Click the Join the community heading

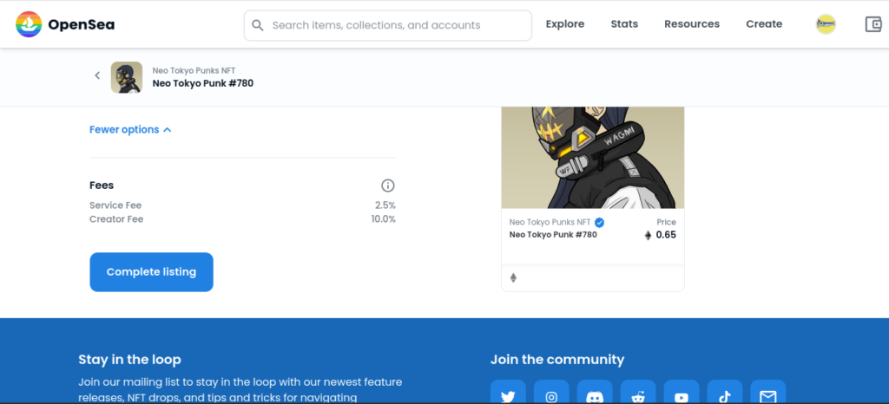(x=557, y=359)
